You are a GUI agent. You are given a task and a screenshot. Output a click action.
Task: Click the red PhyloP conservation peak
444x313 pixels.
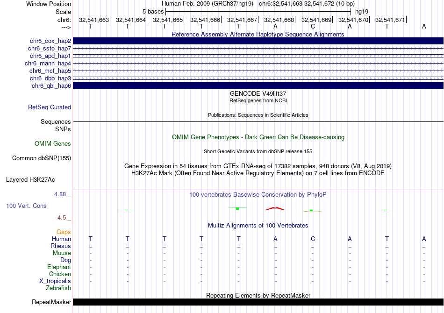coord(275,208)
